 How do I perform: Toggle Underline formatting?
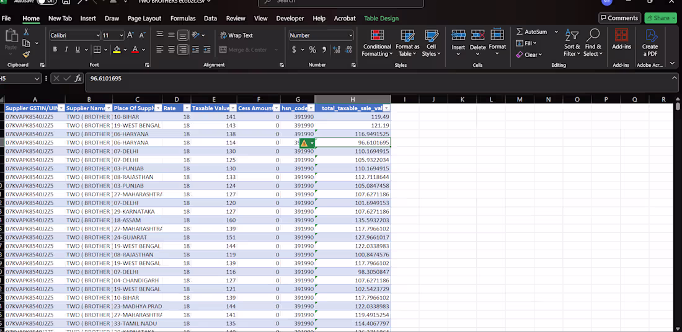(x=77, y=50)
